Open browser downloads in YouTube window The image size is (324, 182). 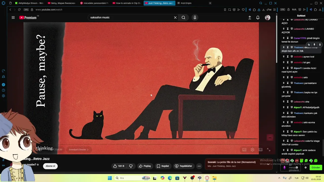pyautogui.click(x=263, y=10)
